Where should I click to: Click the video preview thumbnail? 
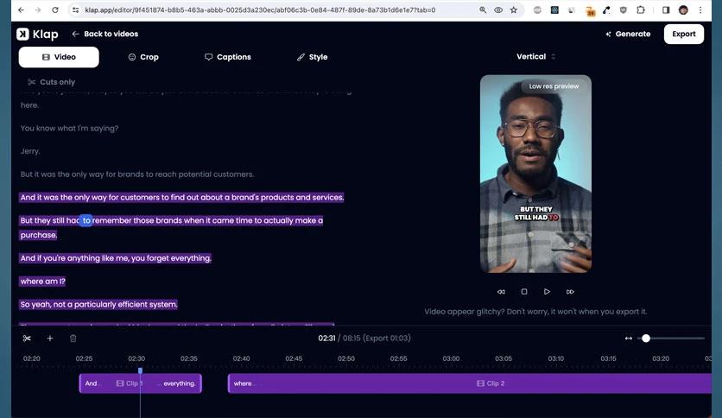pyautogui.click(x=535, y=174)
